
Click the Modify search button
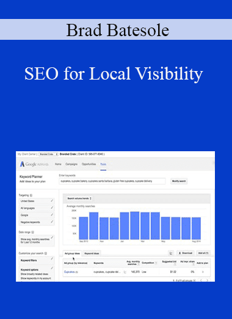pos(179,181)
